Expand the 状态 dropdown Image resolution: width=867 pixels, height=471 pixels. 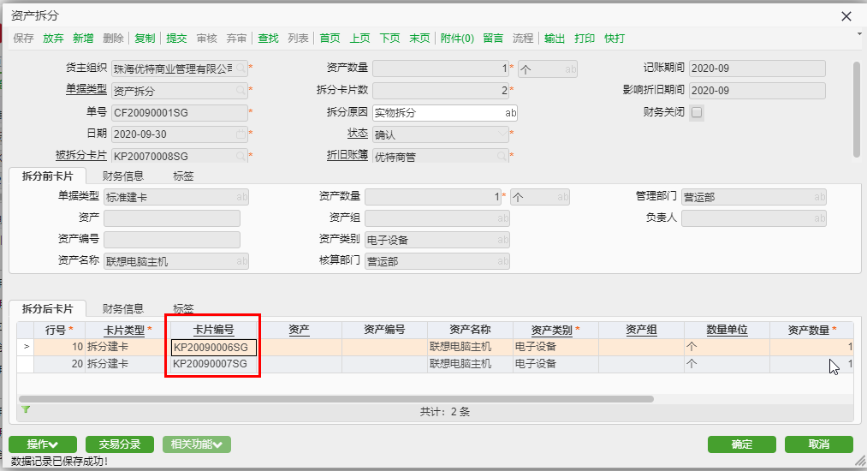(x=502, y=134)
